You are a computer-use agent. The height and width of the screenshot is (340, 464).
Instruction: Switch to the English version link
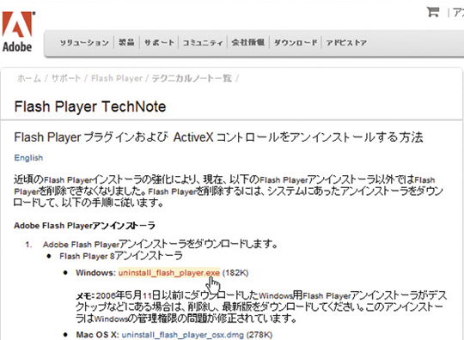(x=28, y=158)
